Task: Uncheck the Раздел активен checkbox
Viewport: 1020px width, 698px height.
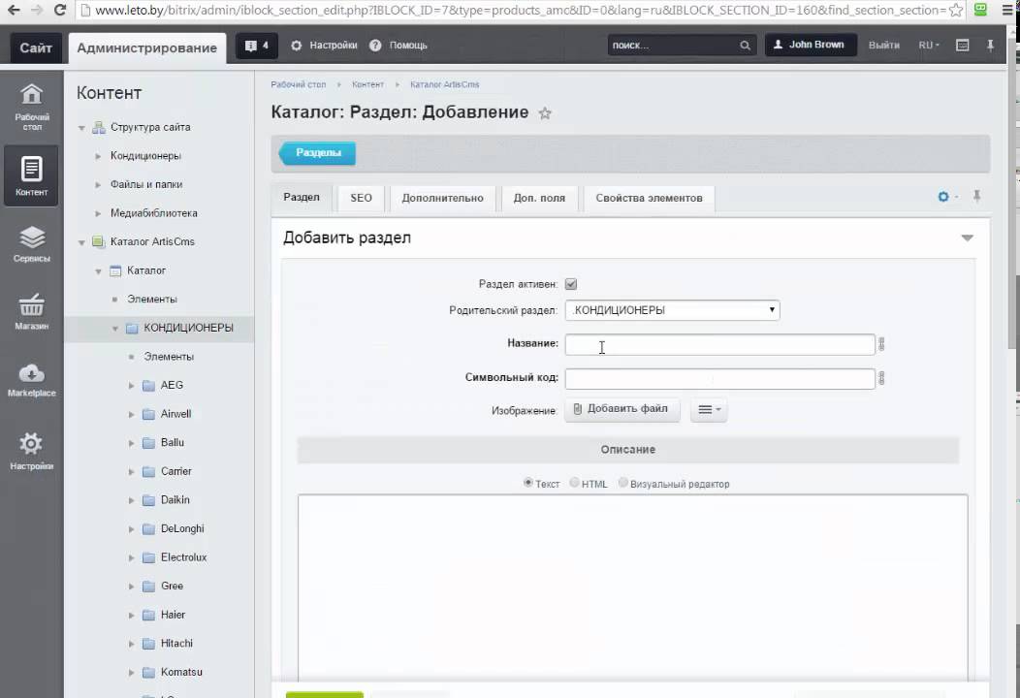Action: [x=571, y=284]
